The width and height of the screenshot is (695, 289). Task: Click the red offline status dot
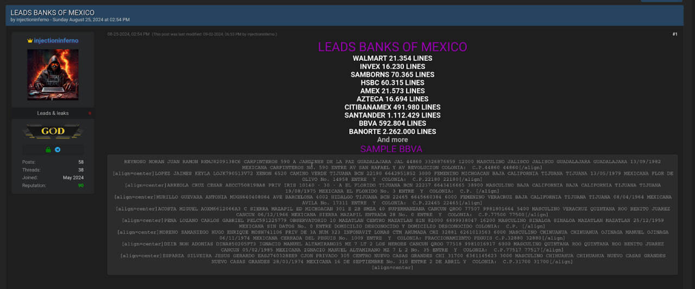click(90, 114)
